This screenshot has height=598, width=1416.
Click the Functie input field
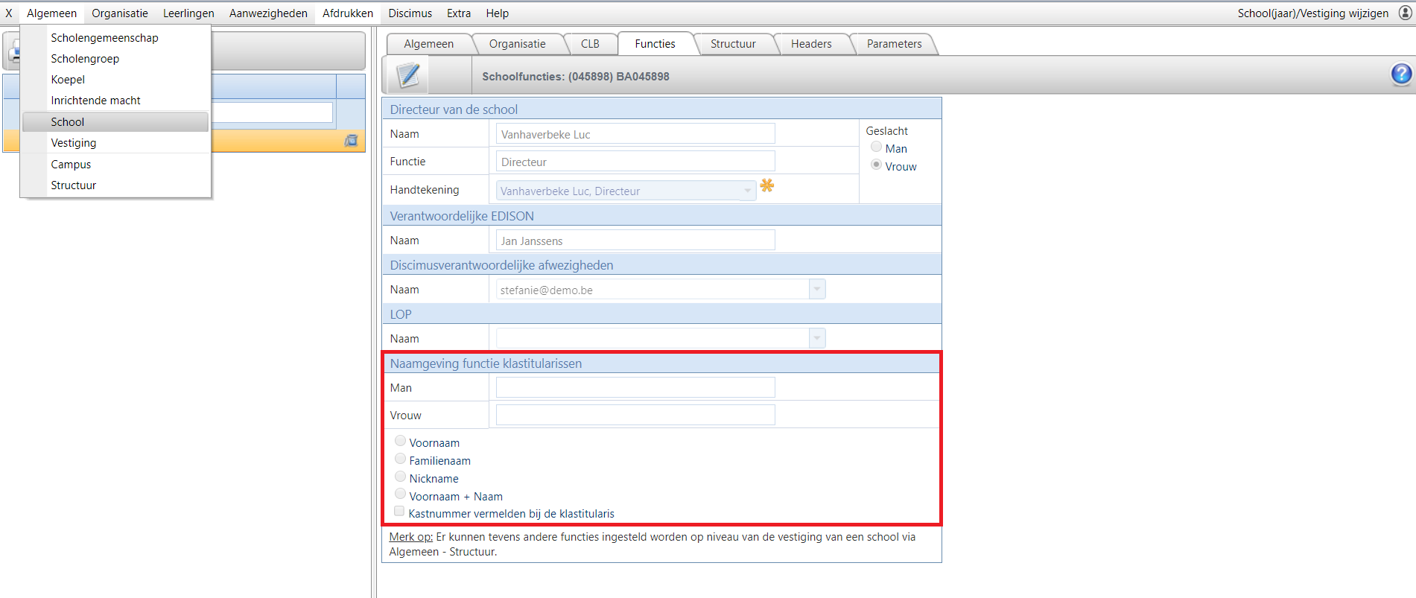pos(635,162)
